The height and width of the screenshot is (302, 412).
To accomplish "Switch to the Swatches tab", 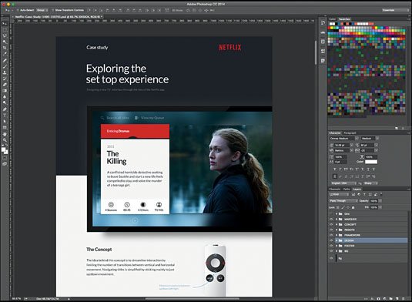I will click(344, 19).
